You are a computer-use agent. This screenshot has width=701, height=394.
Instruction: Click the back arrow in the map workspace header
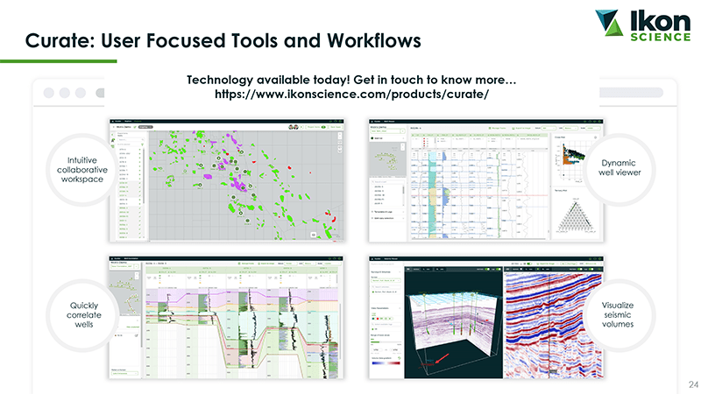click(x=114, y=127)
